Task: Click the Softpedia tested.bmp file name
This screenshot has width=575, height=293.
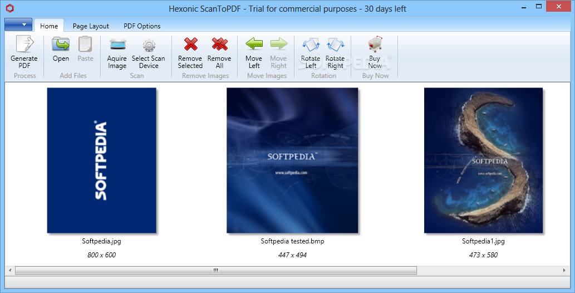Action: click(292, 241)
